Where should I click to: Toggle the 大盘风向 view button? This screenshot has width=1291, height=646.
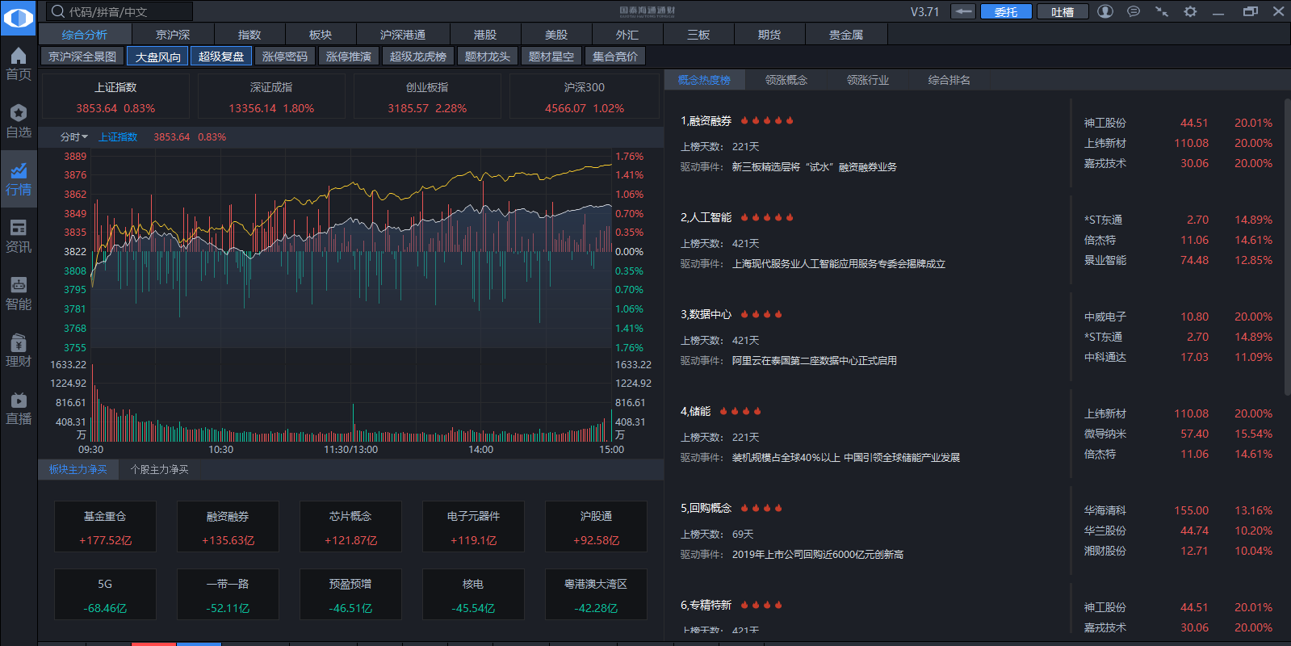click(157, 57)
